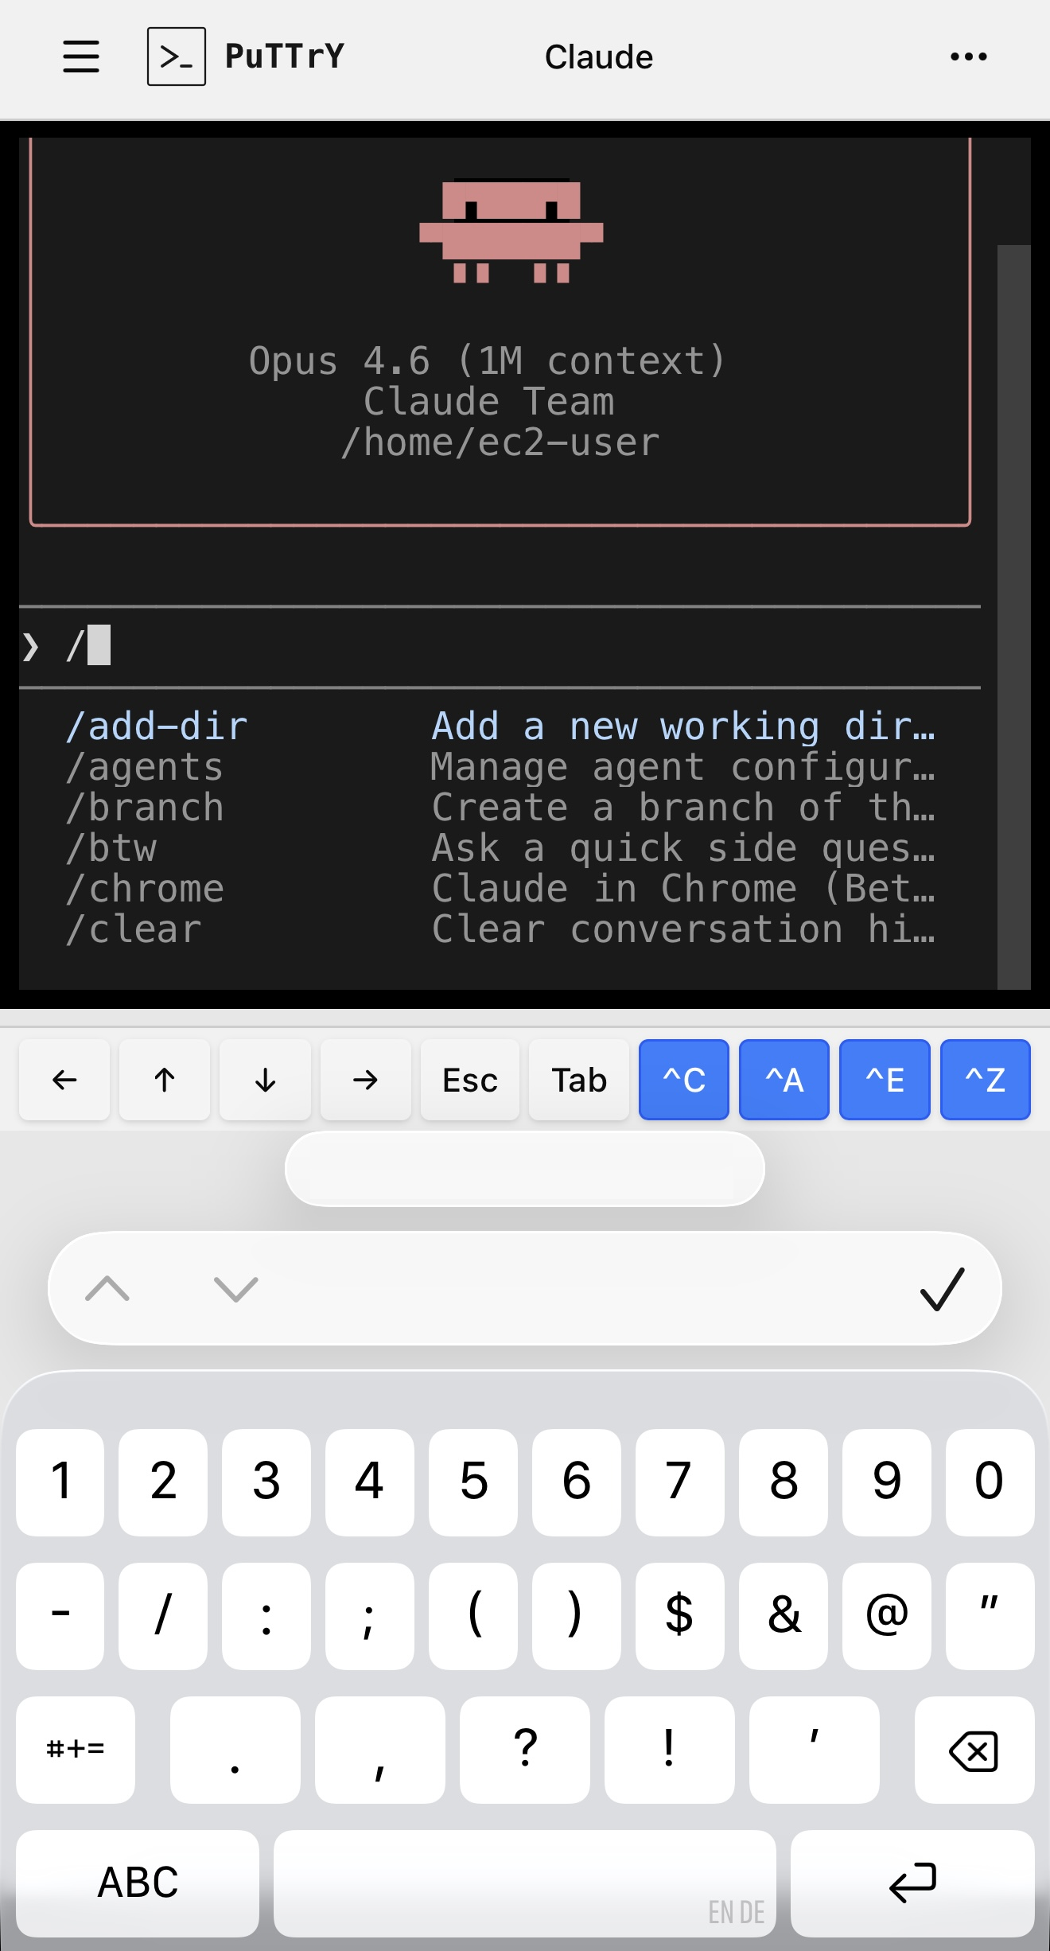Tap the comma key
The height and width of the screenshot is (1951, 1050).
tap(380, 1750)
